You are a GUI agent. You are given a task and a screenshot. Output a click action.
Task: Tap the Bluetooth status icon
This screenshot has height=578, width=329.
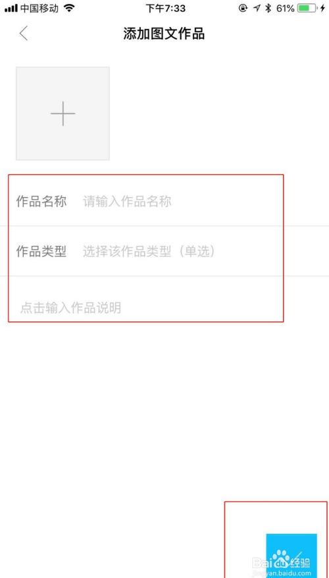pos(268,8)
